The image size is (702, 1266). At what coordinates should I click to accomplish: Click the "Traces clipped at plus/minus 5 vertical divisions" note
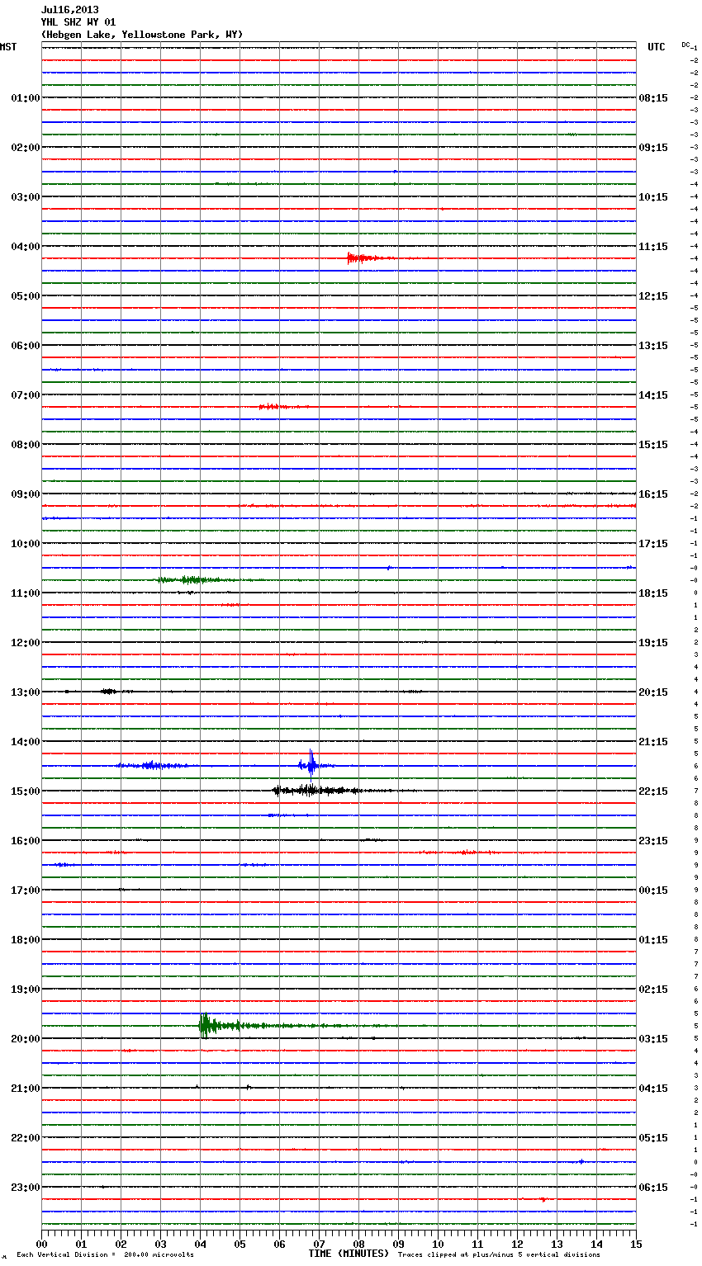pyautogui.click(x=499, y=1255)
